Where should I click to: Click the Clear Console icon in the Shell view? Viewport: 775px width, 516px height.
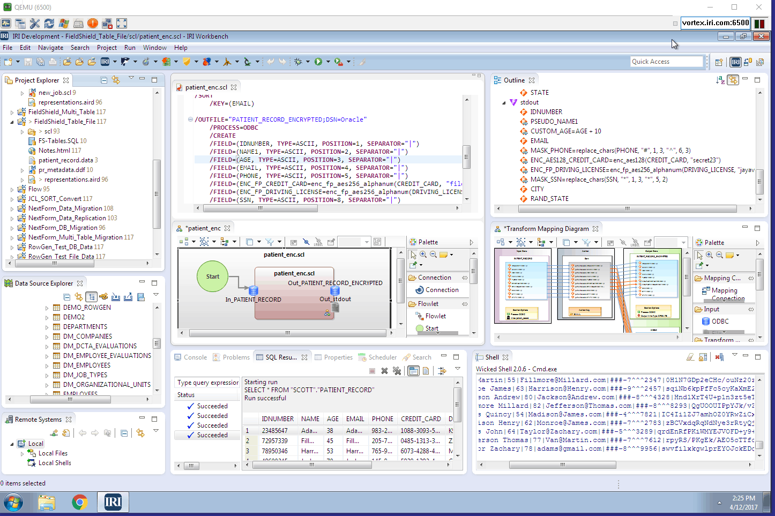click(690, 358)
